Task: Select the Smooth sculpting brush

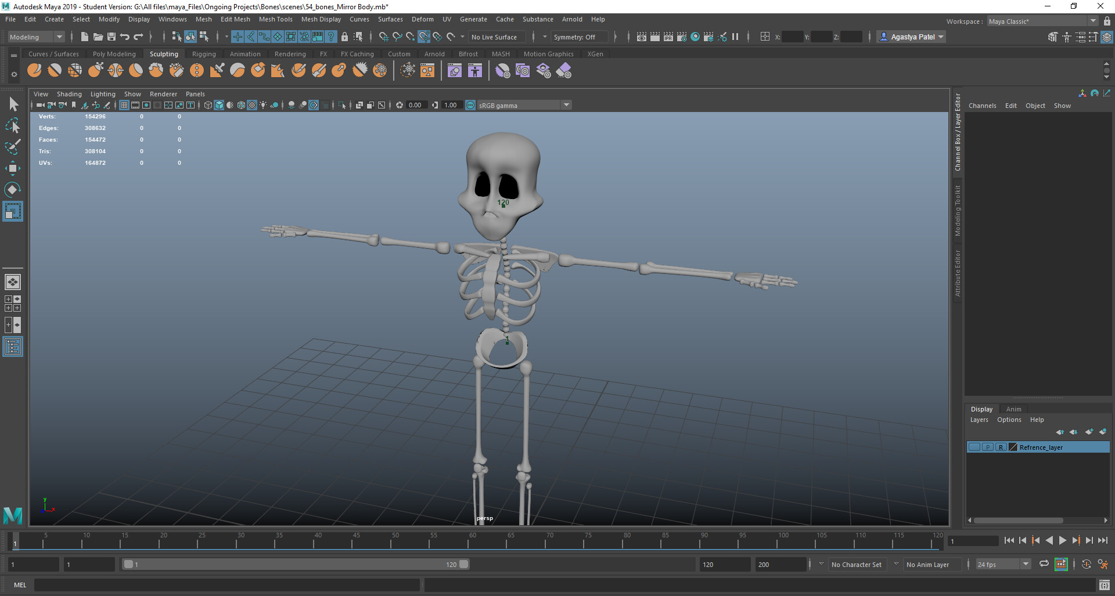Action: pyautogui.click(x=54, y=70)
